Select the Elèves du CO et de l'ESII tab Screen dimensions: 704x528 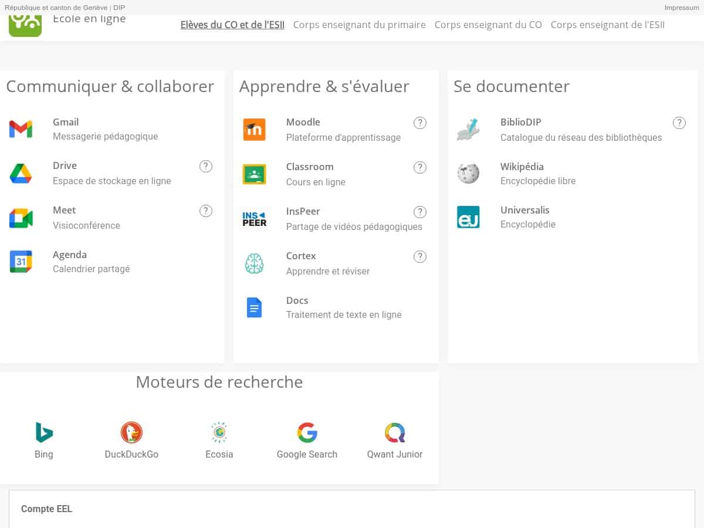point(232,25)
